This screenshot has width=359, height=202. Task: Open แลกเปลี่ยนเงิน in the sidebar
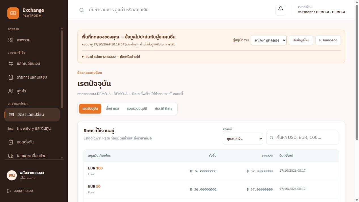pos(32,64)
